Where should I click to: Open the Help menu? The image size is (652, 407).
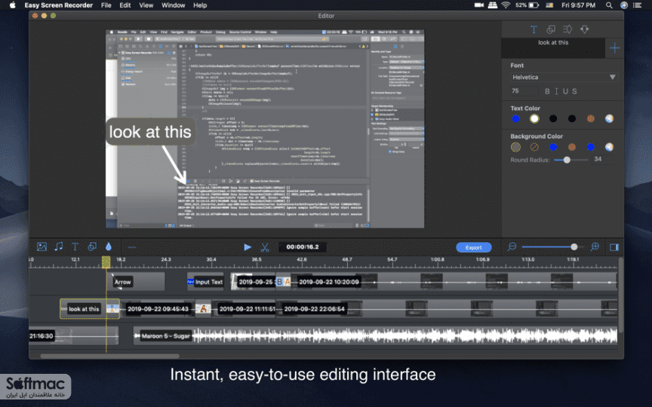200,5
